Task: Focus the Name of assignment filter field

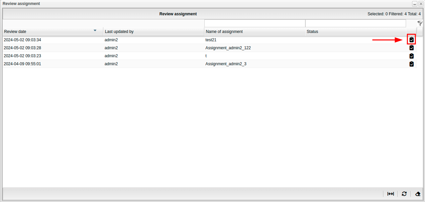Action: 255,23
